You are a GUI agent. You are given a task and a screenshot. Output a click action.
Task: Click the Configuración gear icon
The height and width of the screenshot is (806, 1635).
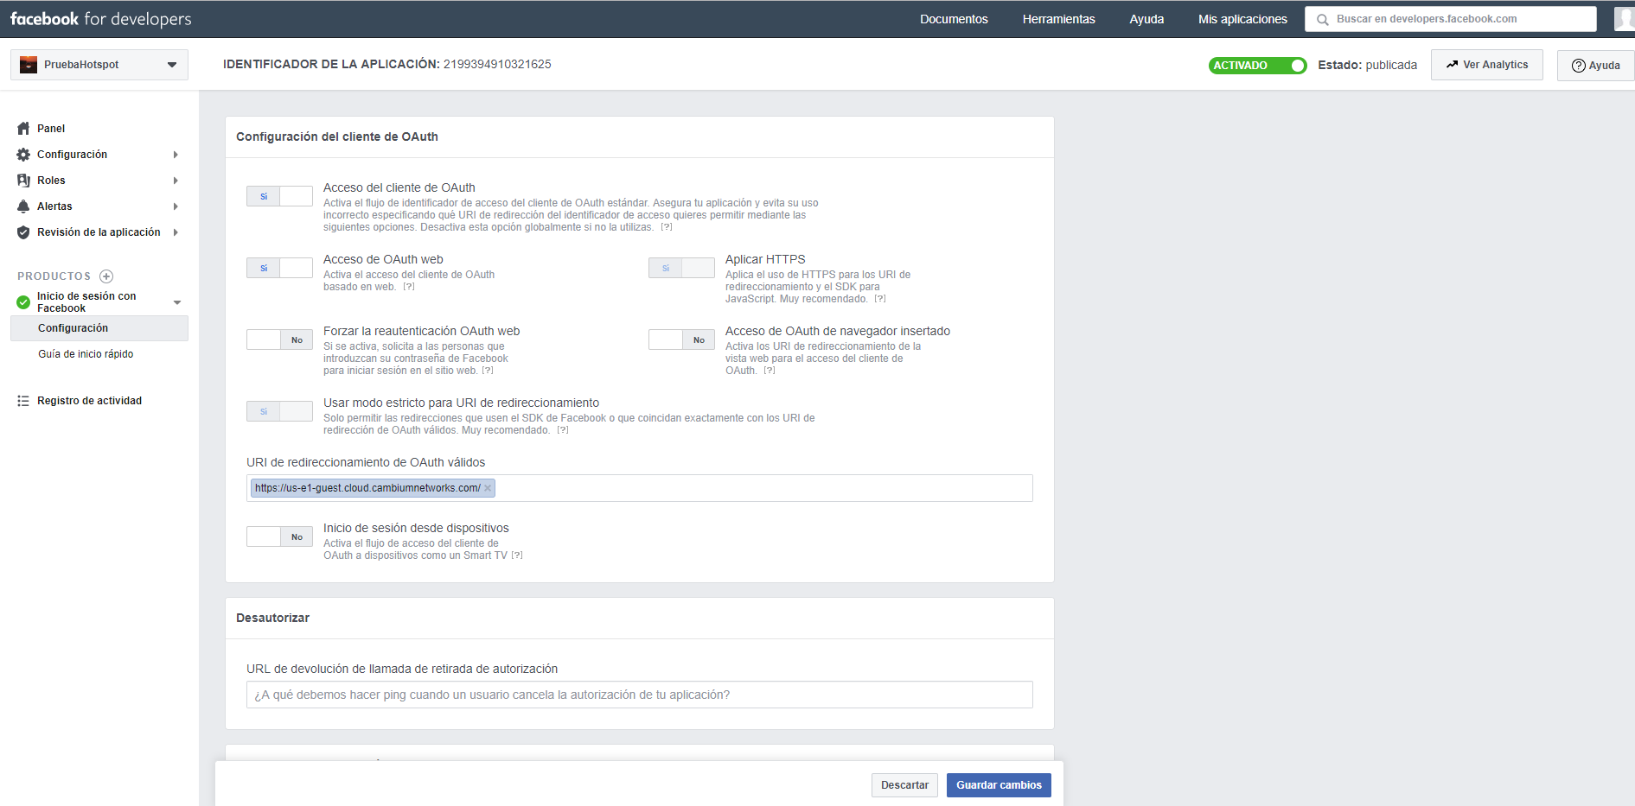click(x=23, y=155)
